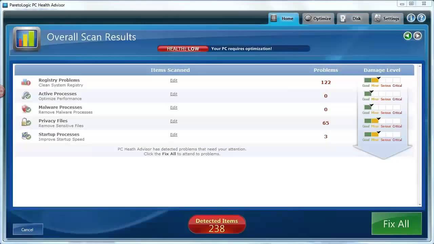The width and height of the screenshot is (434, 244).
Task: Click Edit for Registry Problems
Action: (x=174, y=80)
